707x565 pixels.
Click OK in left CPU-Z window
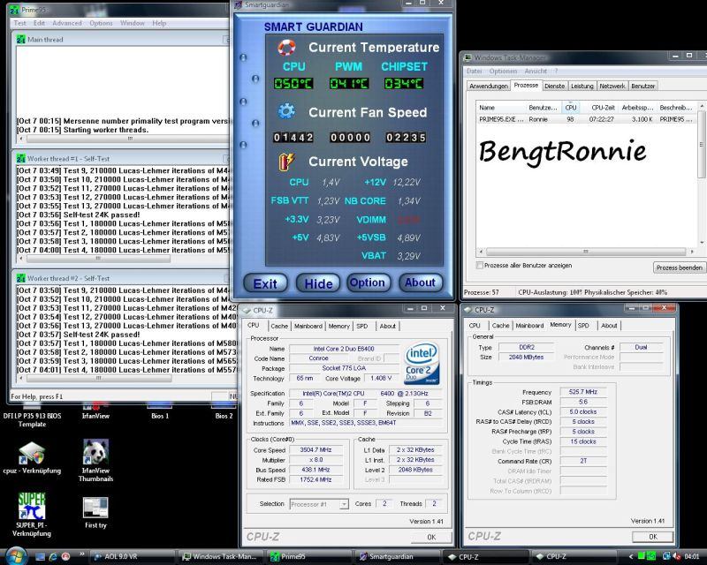pos(431,537)
